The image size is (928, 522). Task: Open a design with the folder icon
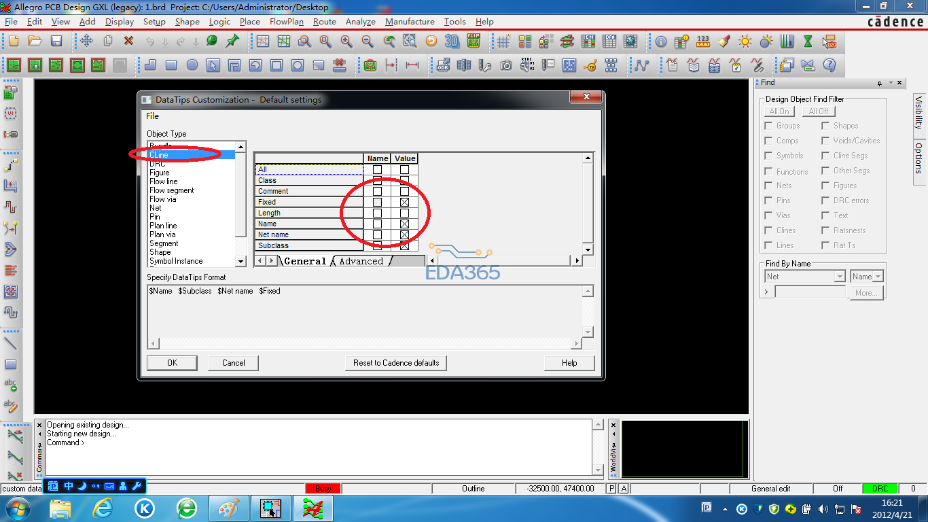(x=35, y=41)
